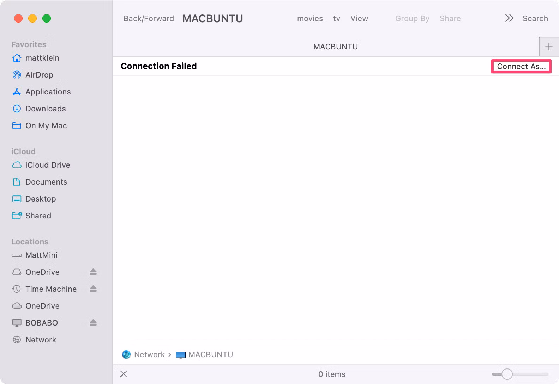
Task: Expand the hidden toolbar items chevron
Action: tap(509, 18)
